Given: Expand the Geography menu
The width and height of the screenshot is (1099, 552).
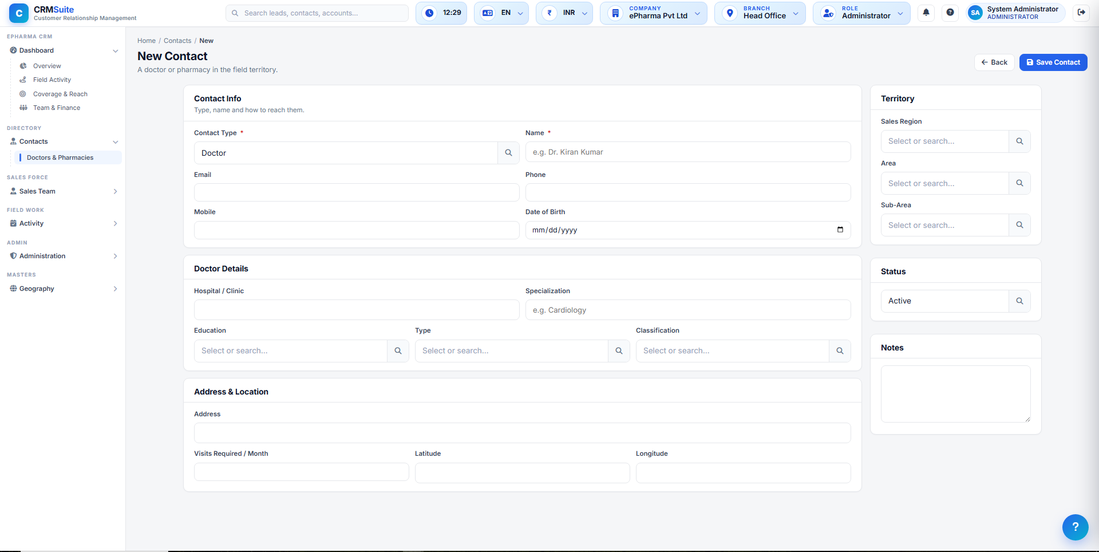Looking at the screenshot, I should (63, 289).
